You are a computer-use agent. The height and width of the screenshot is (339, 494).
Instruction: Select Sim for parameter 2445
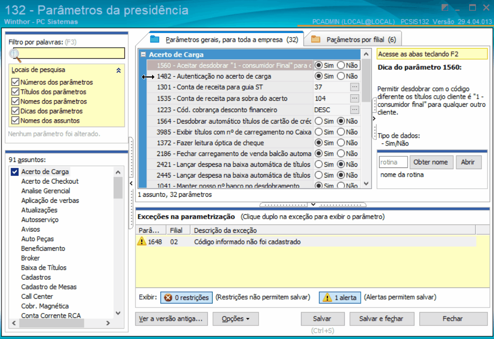pyautogui.click(x=319, y=175)
